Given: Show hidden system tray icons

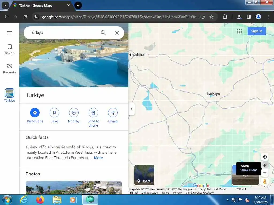Looking at the screenshot, I should click(227, 200).
